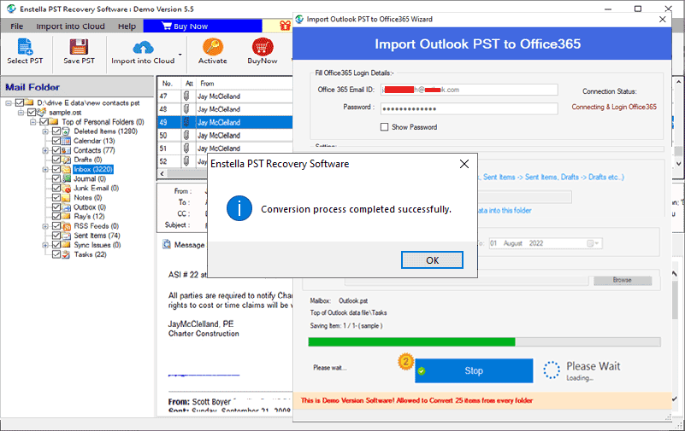Click the Stop button in wizard

point(474,371)
